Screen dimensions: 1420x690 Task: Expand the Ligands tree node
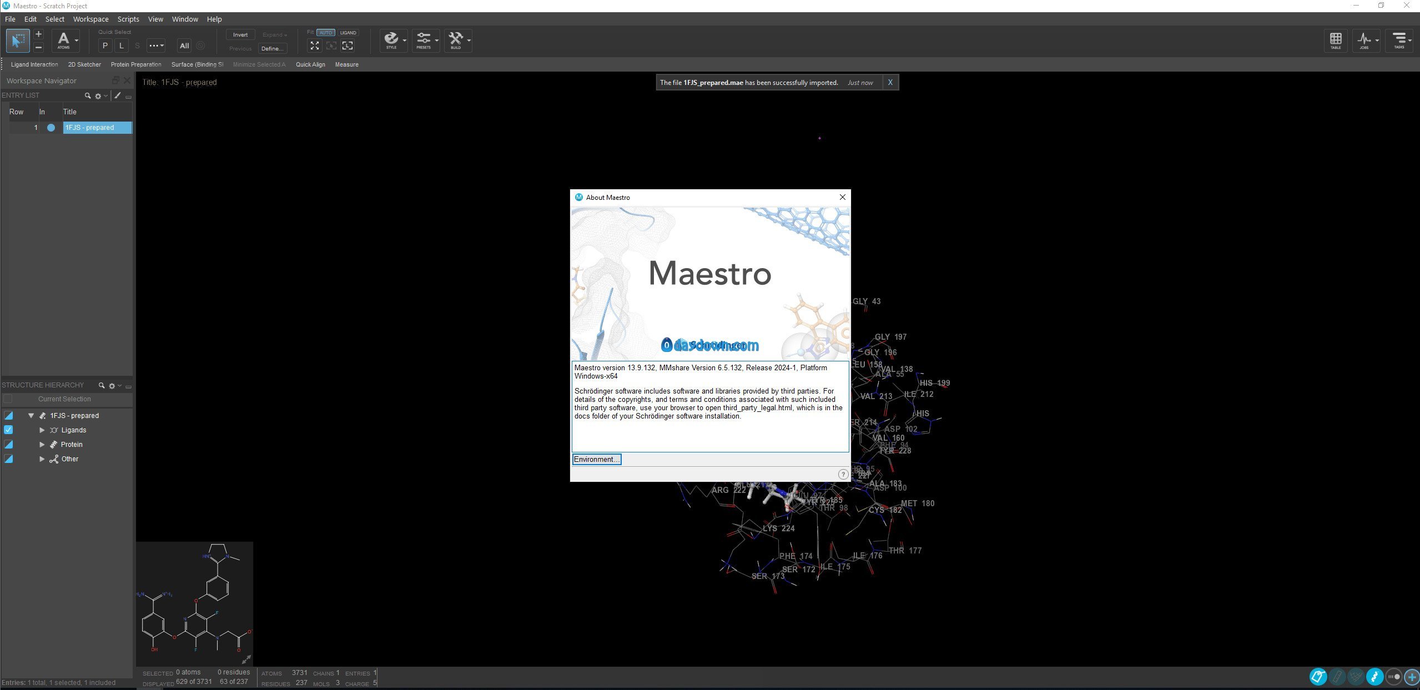[x=42, y=430]
